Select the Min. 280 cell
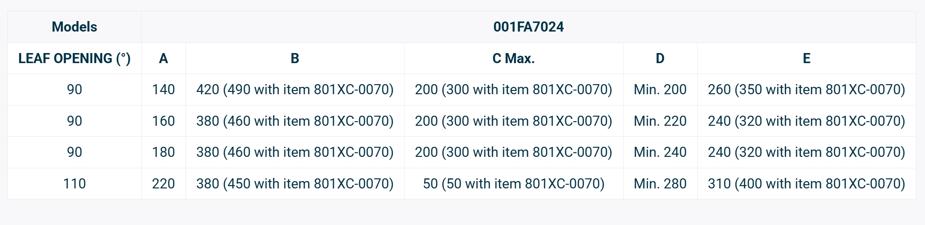Viewport: 925px width, 225px height. [660, 184]
